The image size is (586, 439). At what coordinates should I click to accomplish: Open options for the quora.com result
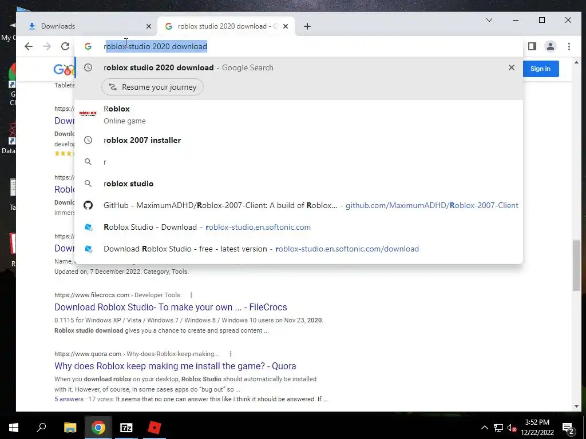point(231,354)
